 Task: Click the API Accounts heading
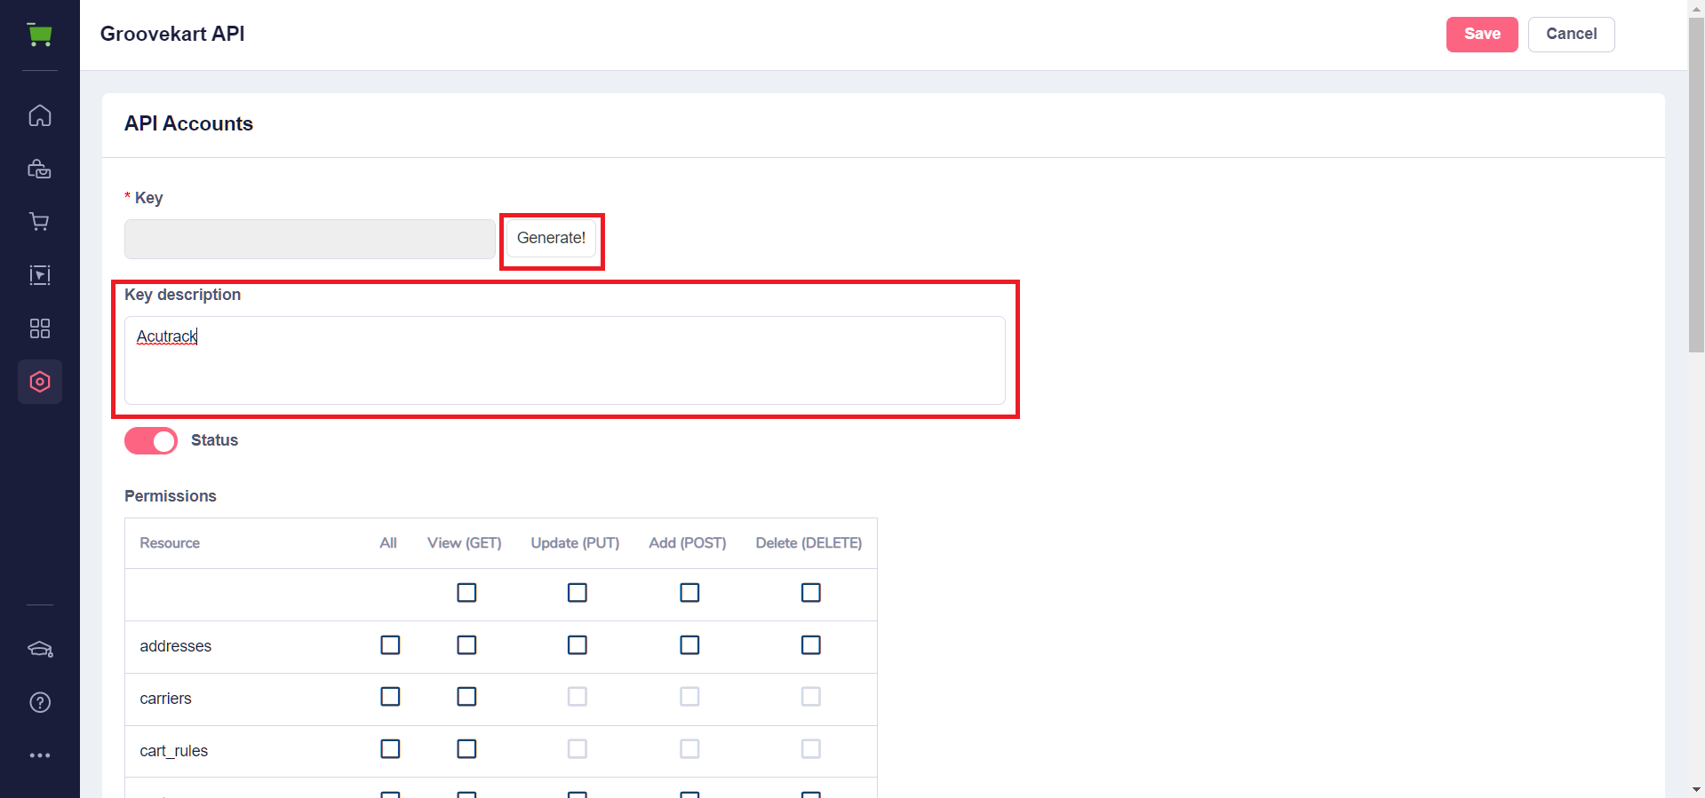pos(188,123)
